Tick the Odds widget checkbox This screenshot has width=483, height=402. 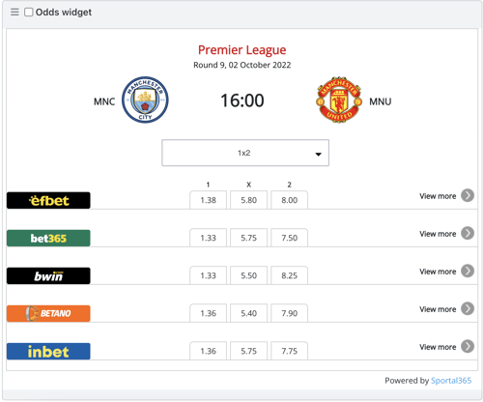click(x=29, y=13)
